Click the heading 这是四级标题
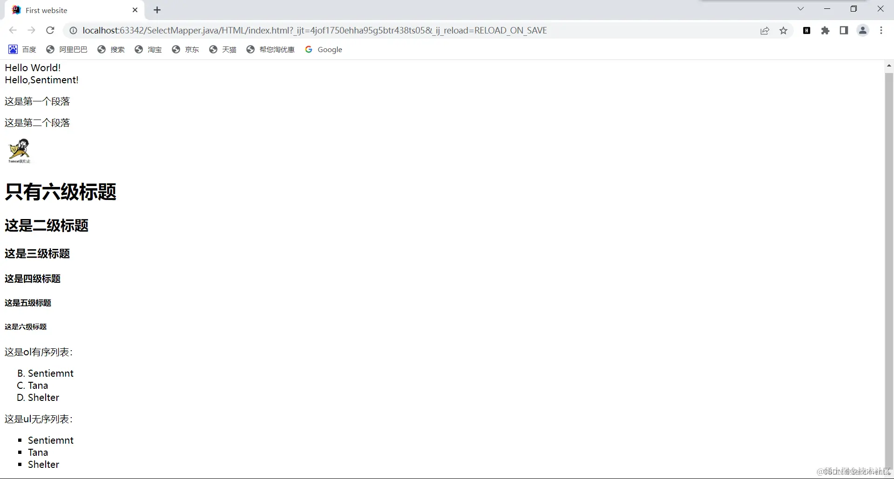The height and width of the screenshot is (479, 894). point(33,279)
